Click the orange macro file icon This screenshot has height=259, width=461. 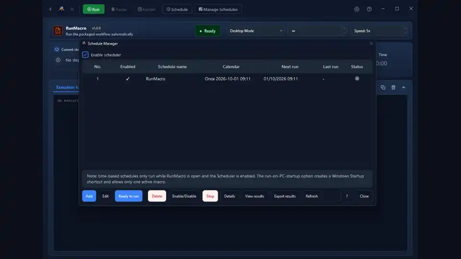[x=58, y=31]
